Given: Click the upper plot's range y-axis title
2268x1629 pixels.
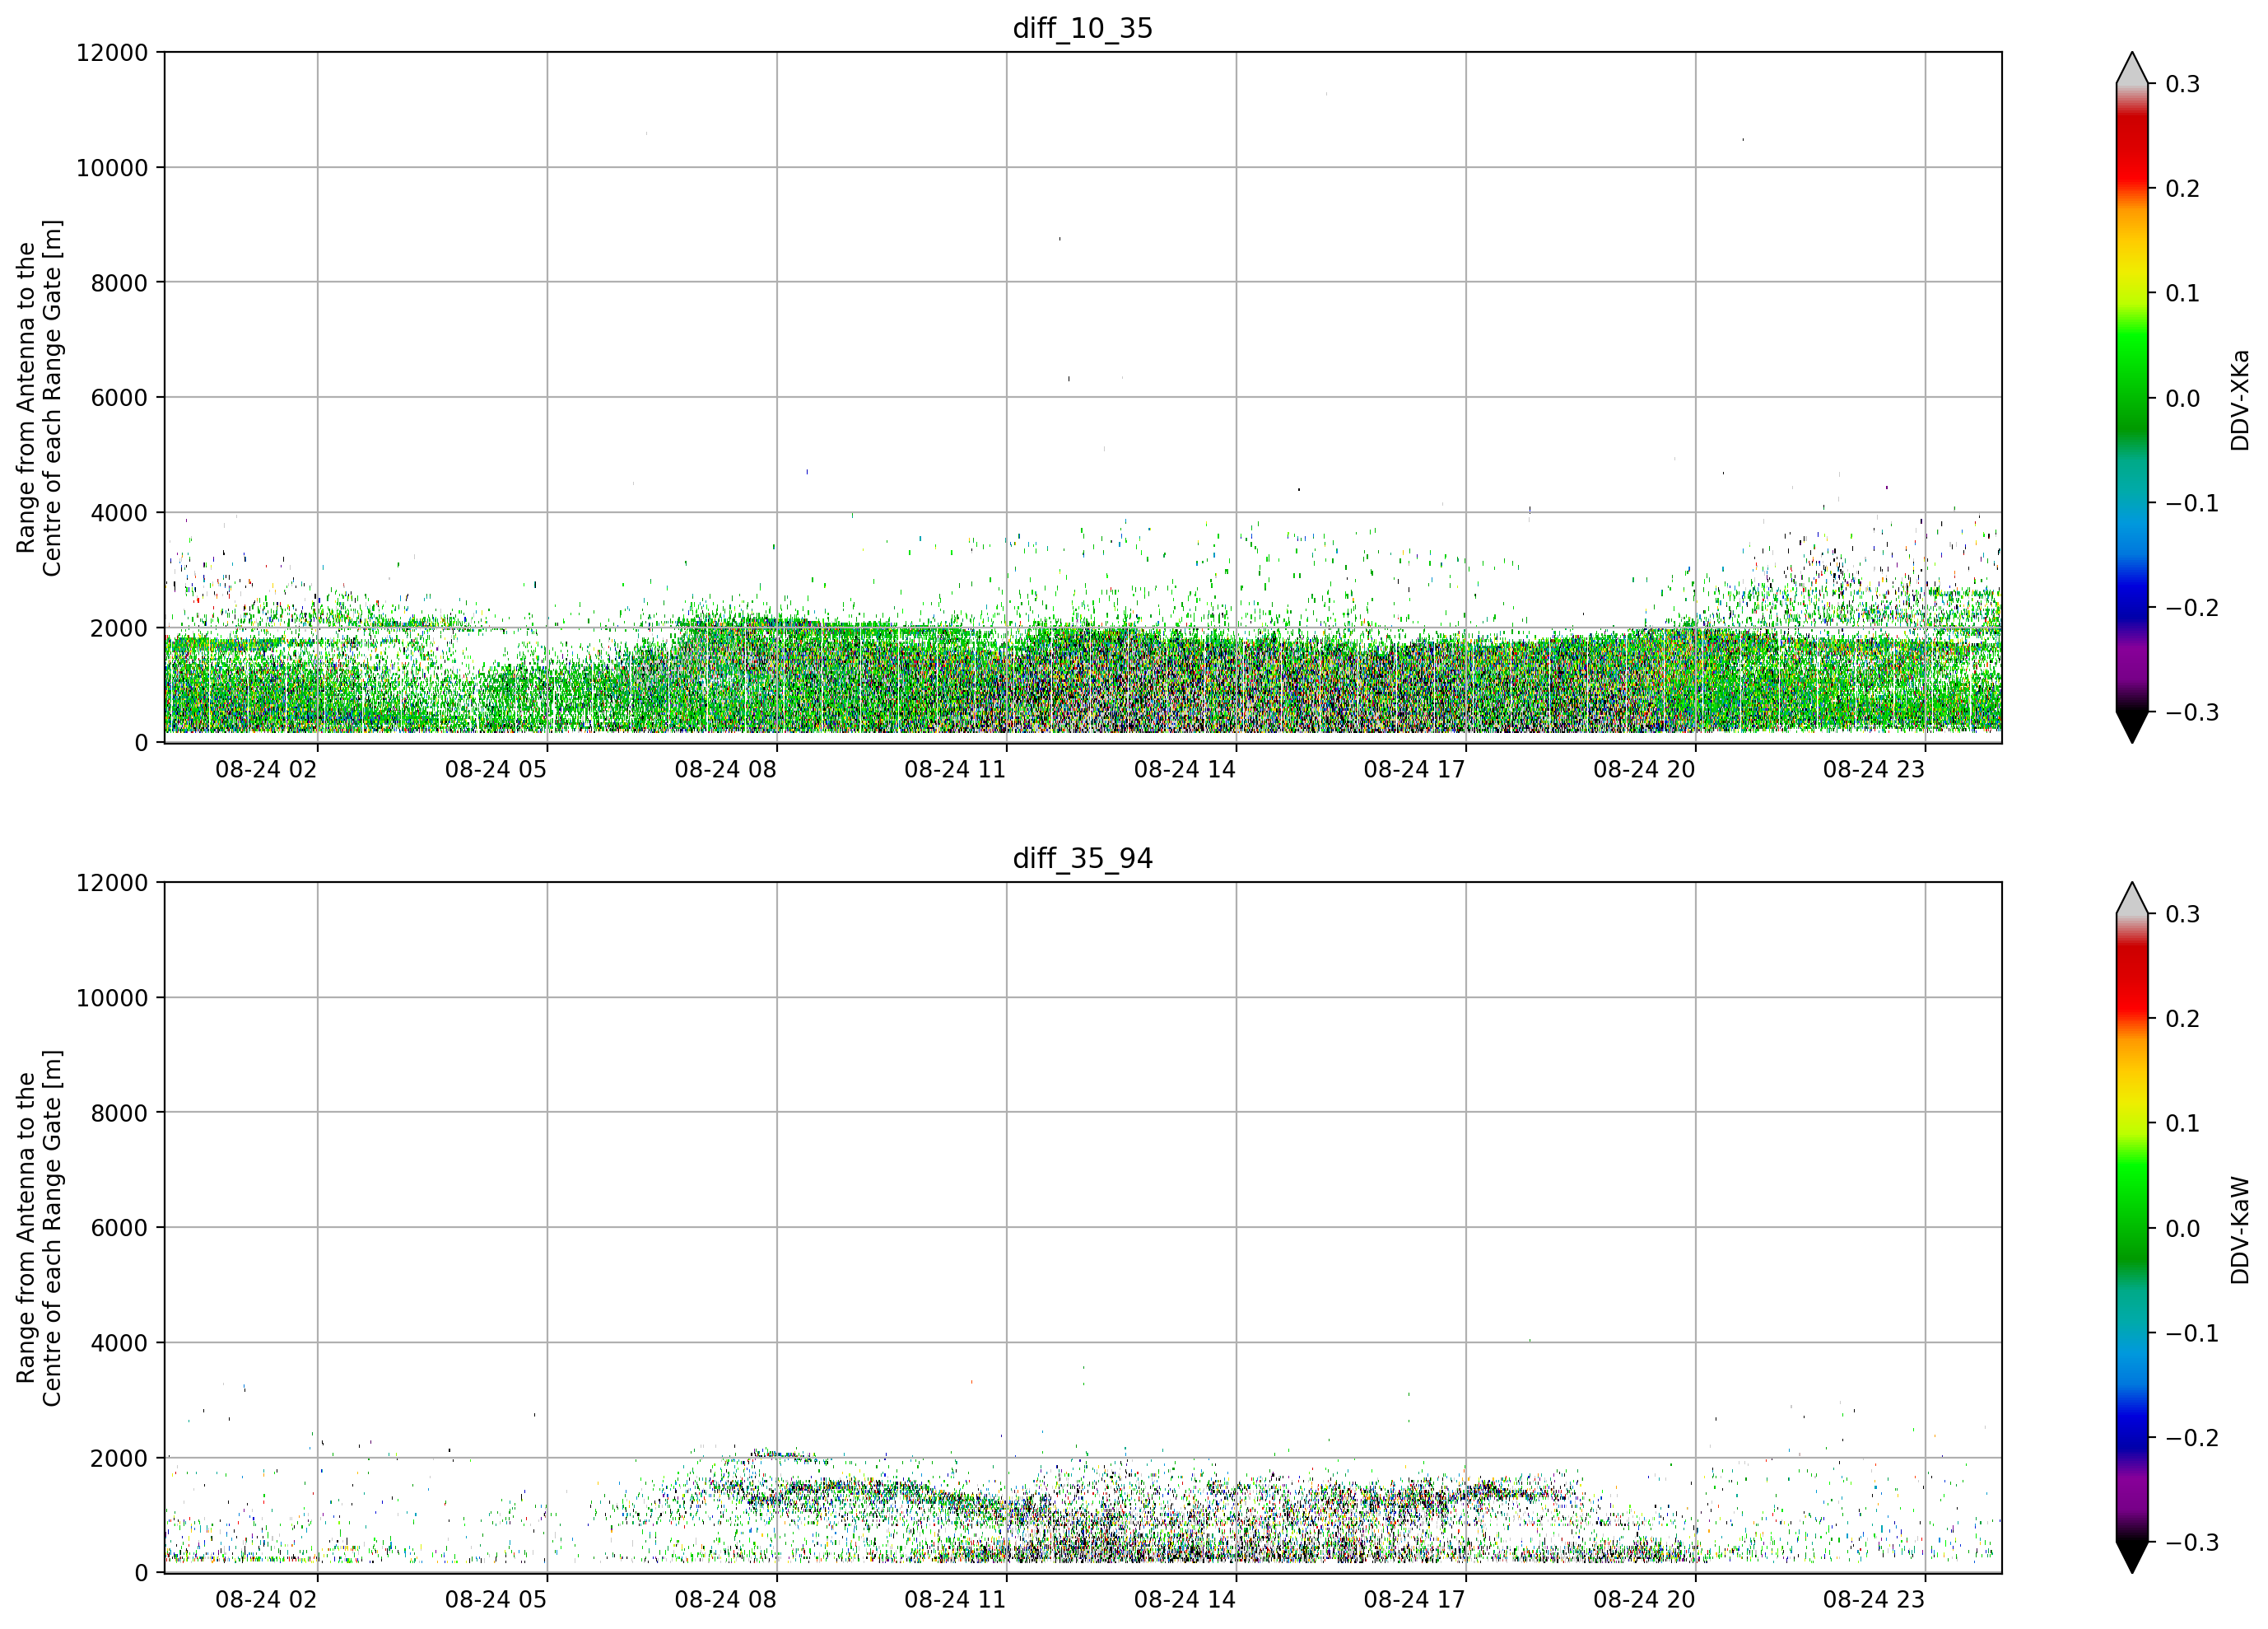Looking at the screenshot, I should pyautogui.click(x=39, y=397).
